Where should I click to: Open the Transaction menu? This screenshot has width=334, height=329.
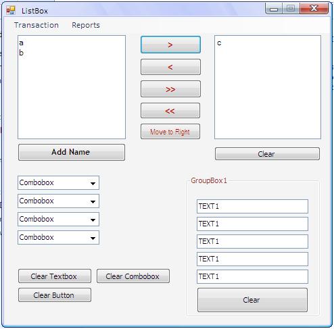click(x=37, y=25)
